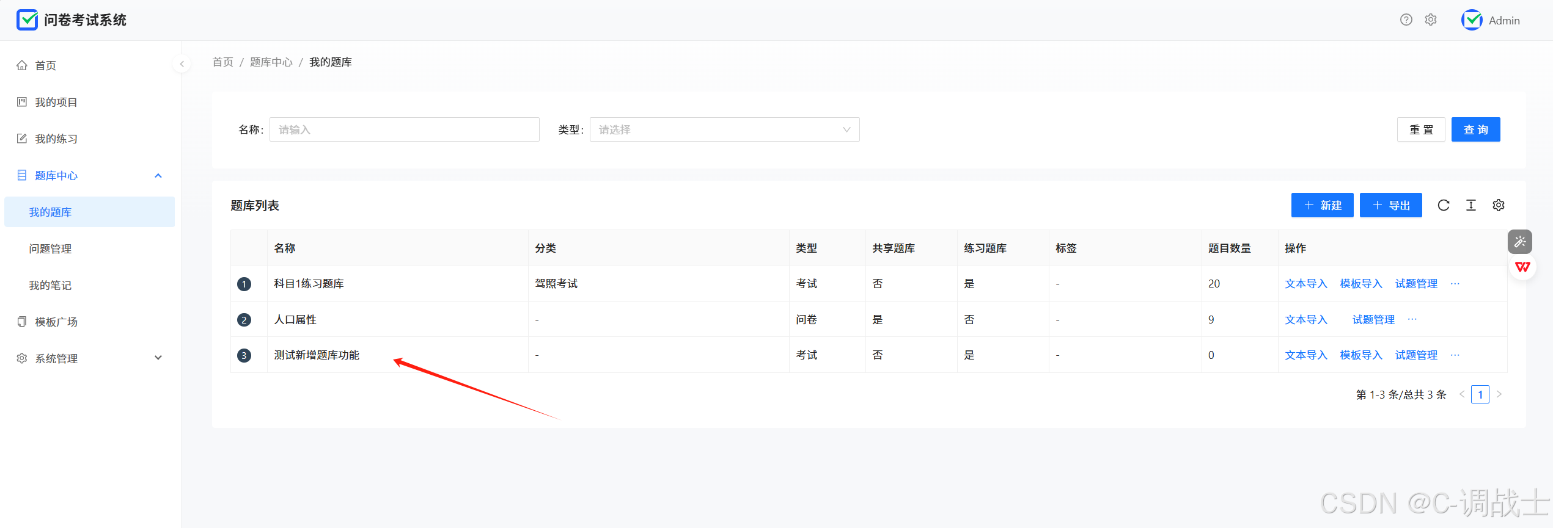The width and height of the screenshot is (1553, 528).
Task: Click the 题库中心 breadcrumb link
Action: tap(271, 62)
